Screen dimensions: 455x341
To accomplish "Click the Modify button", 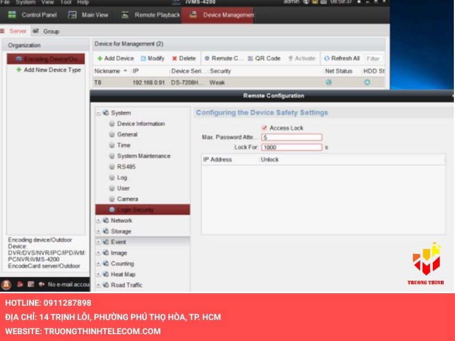I will [x=152, y=59].
